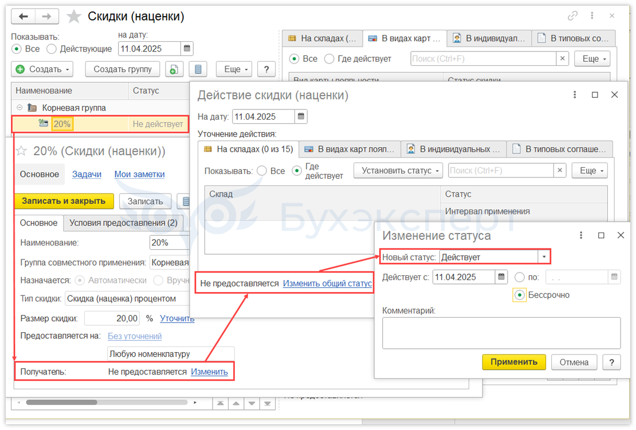Switch to the В видах карт лоял… tab in Действие скидки
Viewport: 636px width, 430px height.
click(350, 149)
